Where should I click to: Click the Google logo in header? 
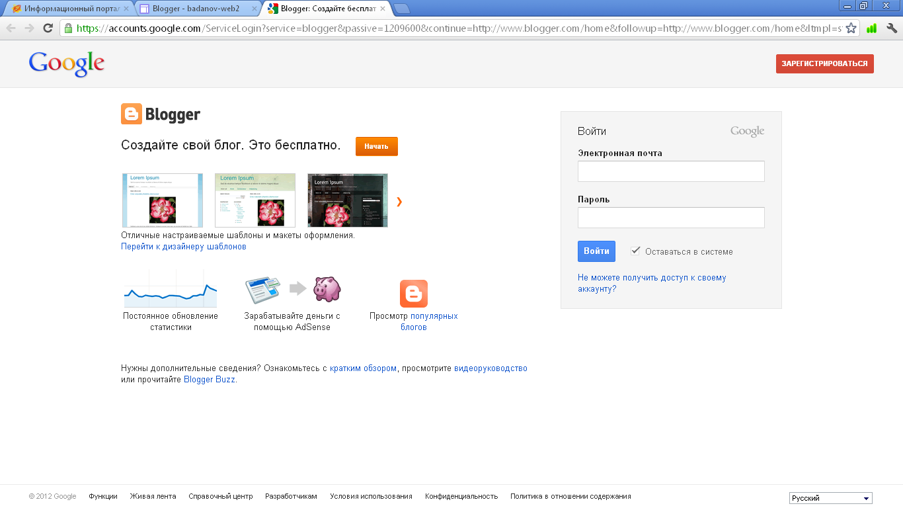67,64
